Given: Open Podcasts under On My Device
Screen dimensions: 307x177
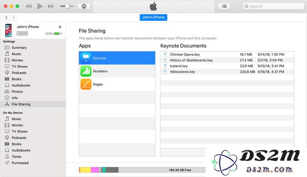Looking at the screenshot, I should (x=19, y=138).
